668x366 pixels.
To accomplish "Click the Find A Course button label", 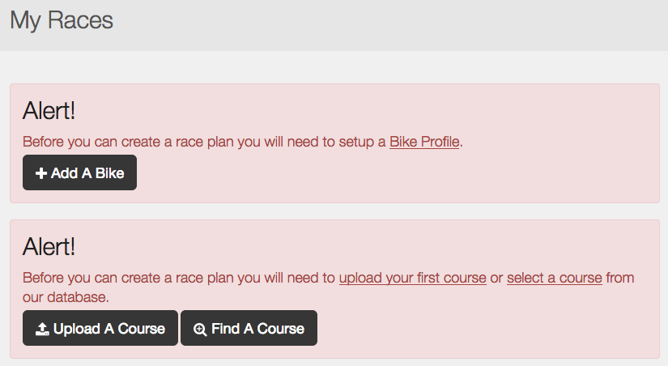I will coord(257,329).
